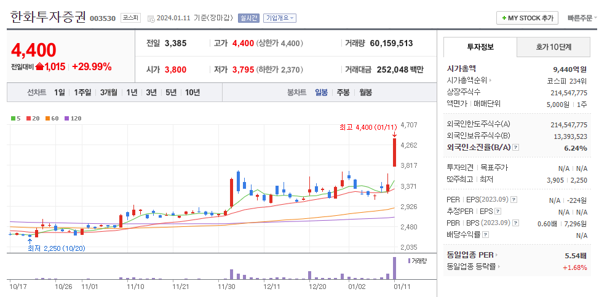Click the calendar icon beside 2024.01.11
This screenshot has width=607, height=297.
[x=151, y=18]
